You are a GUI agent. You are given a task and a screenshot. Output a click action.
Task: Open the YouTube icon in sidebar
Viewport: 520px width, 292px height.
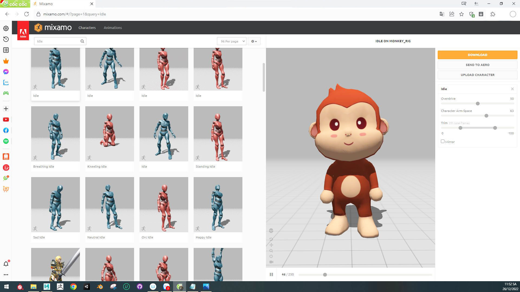tap(6, 120)
